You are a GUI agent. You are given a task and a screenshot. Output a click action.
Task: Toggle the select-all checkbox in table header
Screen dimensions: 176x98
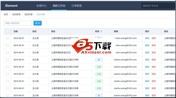[8, 31]
